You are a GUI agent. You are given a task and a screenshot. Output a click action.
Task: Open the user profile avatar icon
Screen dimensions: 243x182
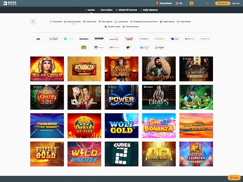tap(192, 3)
